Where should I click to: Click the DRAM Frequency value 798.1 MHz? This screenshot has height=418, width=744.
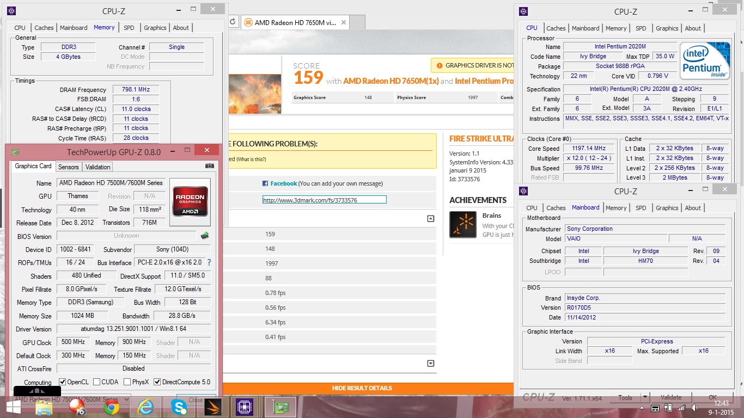pyautogui.click(x=136, y=89)
